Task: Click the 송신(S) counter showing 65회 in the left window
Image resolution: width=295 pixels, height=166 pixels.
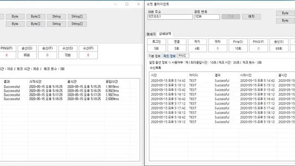Action: (27, 52)
